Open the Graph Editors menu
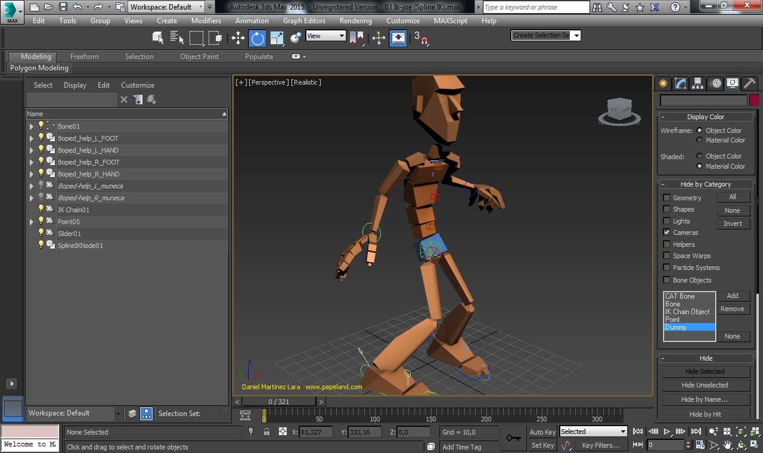The image size is (763, 453). [304, 20]
